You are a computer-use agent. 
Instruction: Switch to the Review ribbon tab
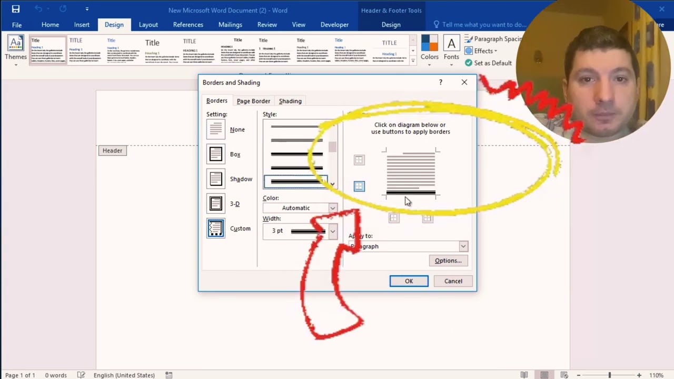[267, 25]
